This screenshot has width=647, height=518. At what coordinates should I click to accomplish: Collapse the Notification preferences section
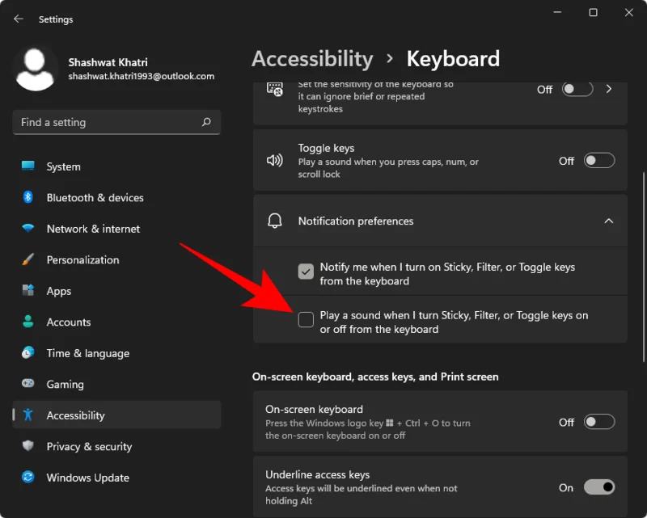[609, 221]
